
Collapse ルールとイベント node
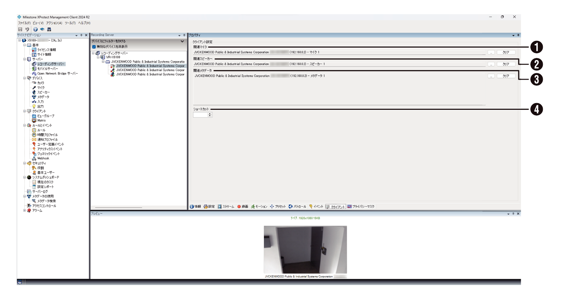click(25, 126)
